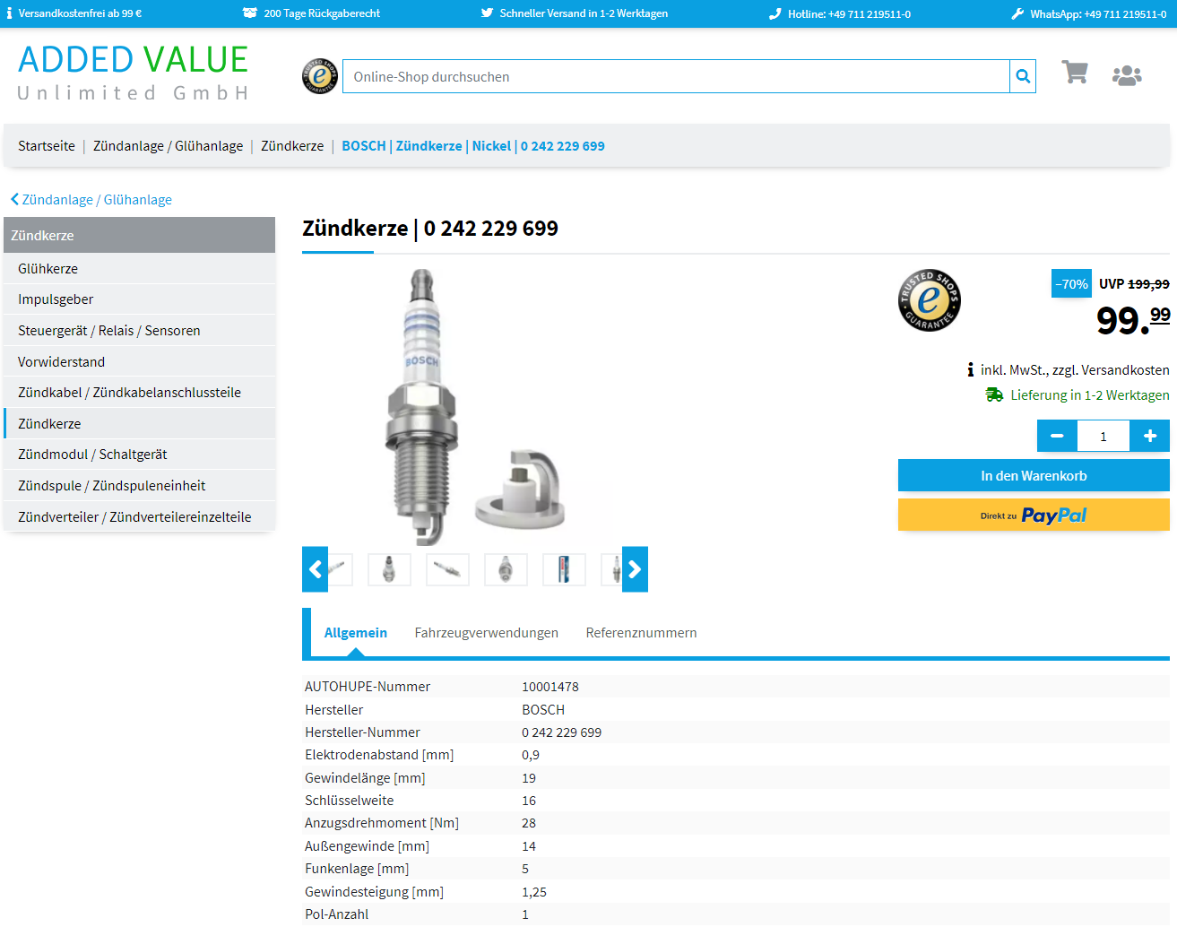
Task: Click the 99.99 price
Action: [x=1132, y=320]
